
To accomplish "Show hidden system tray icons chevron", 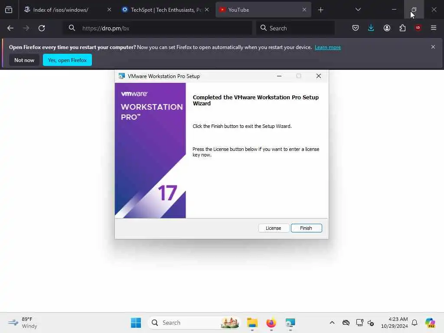I will (332, 323).
